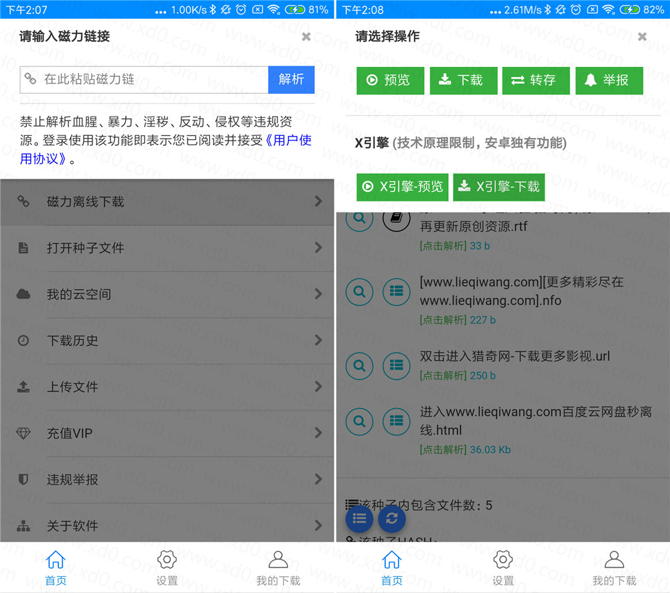This screenshot has height=593, width=670.
Task: Click the diamond icon beside 充值VIP
Action: pyautogui.click(x=23, y=433)
